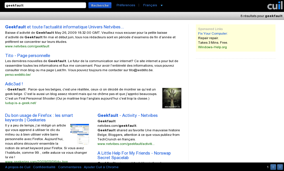This screenshot has height=171, width=284.
Task: Click the Cuil logo
Action: pos(275,5)
